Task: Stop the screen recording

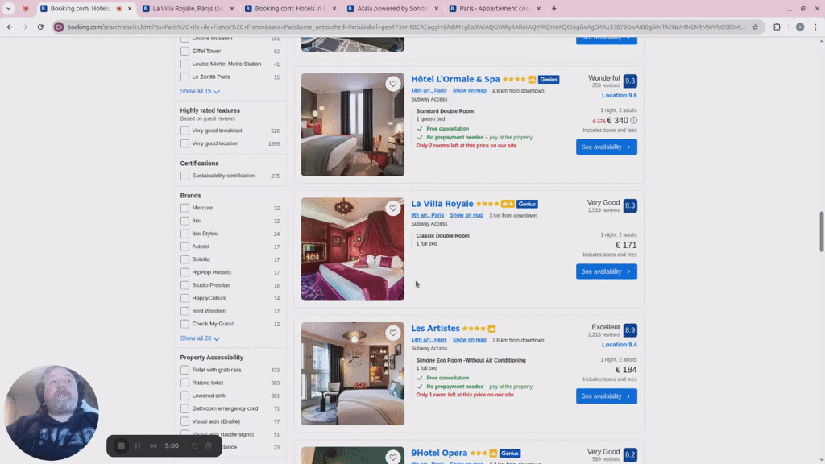Action: (121, 445)
